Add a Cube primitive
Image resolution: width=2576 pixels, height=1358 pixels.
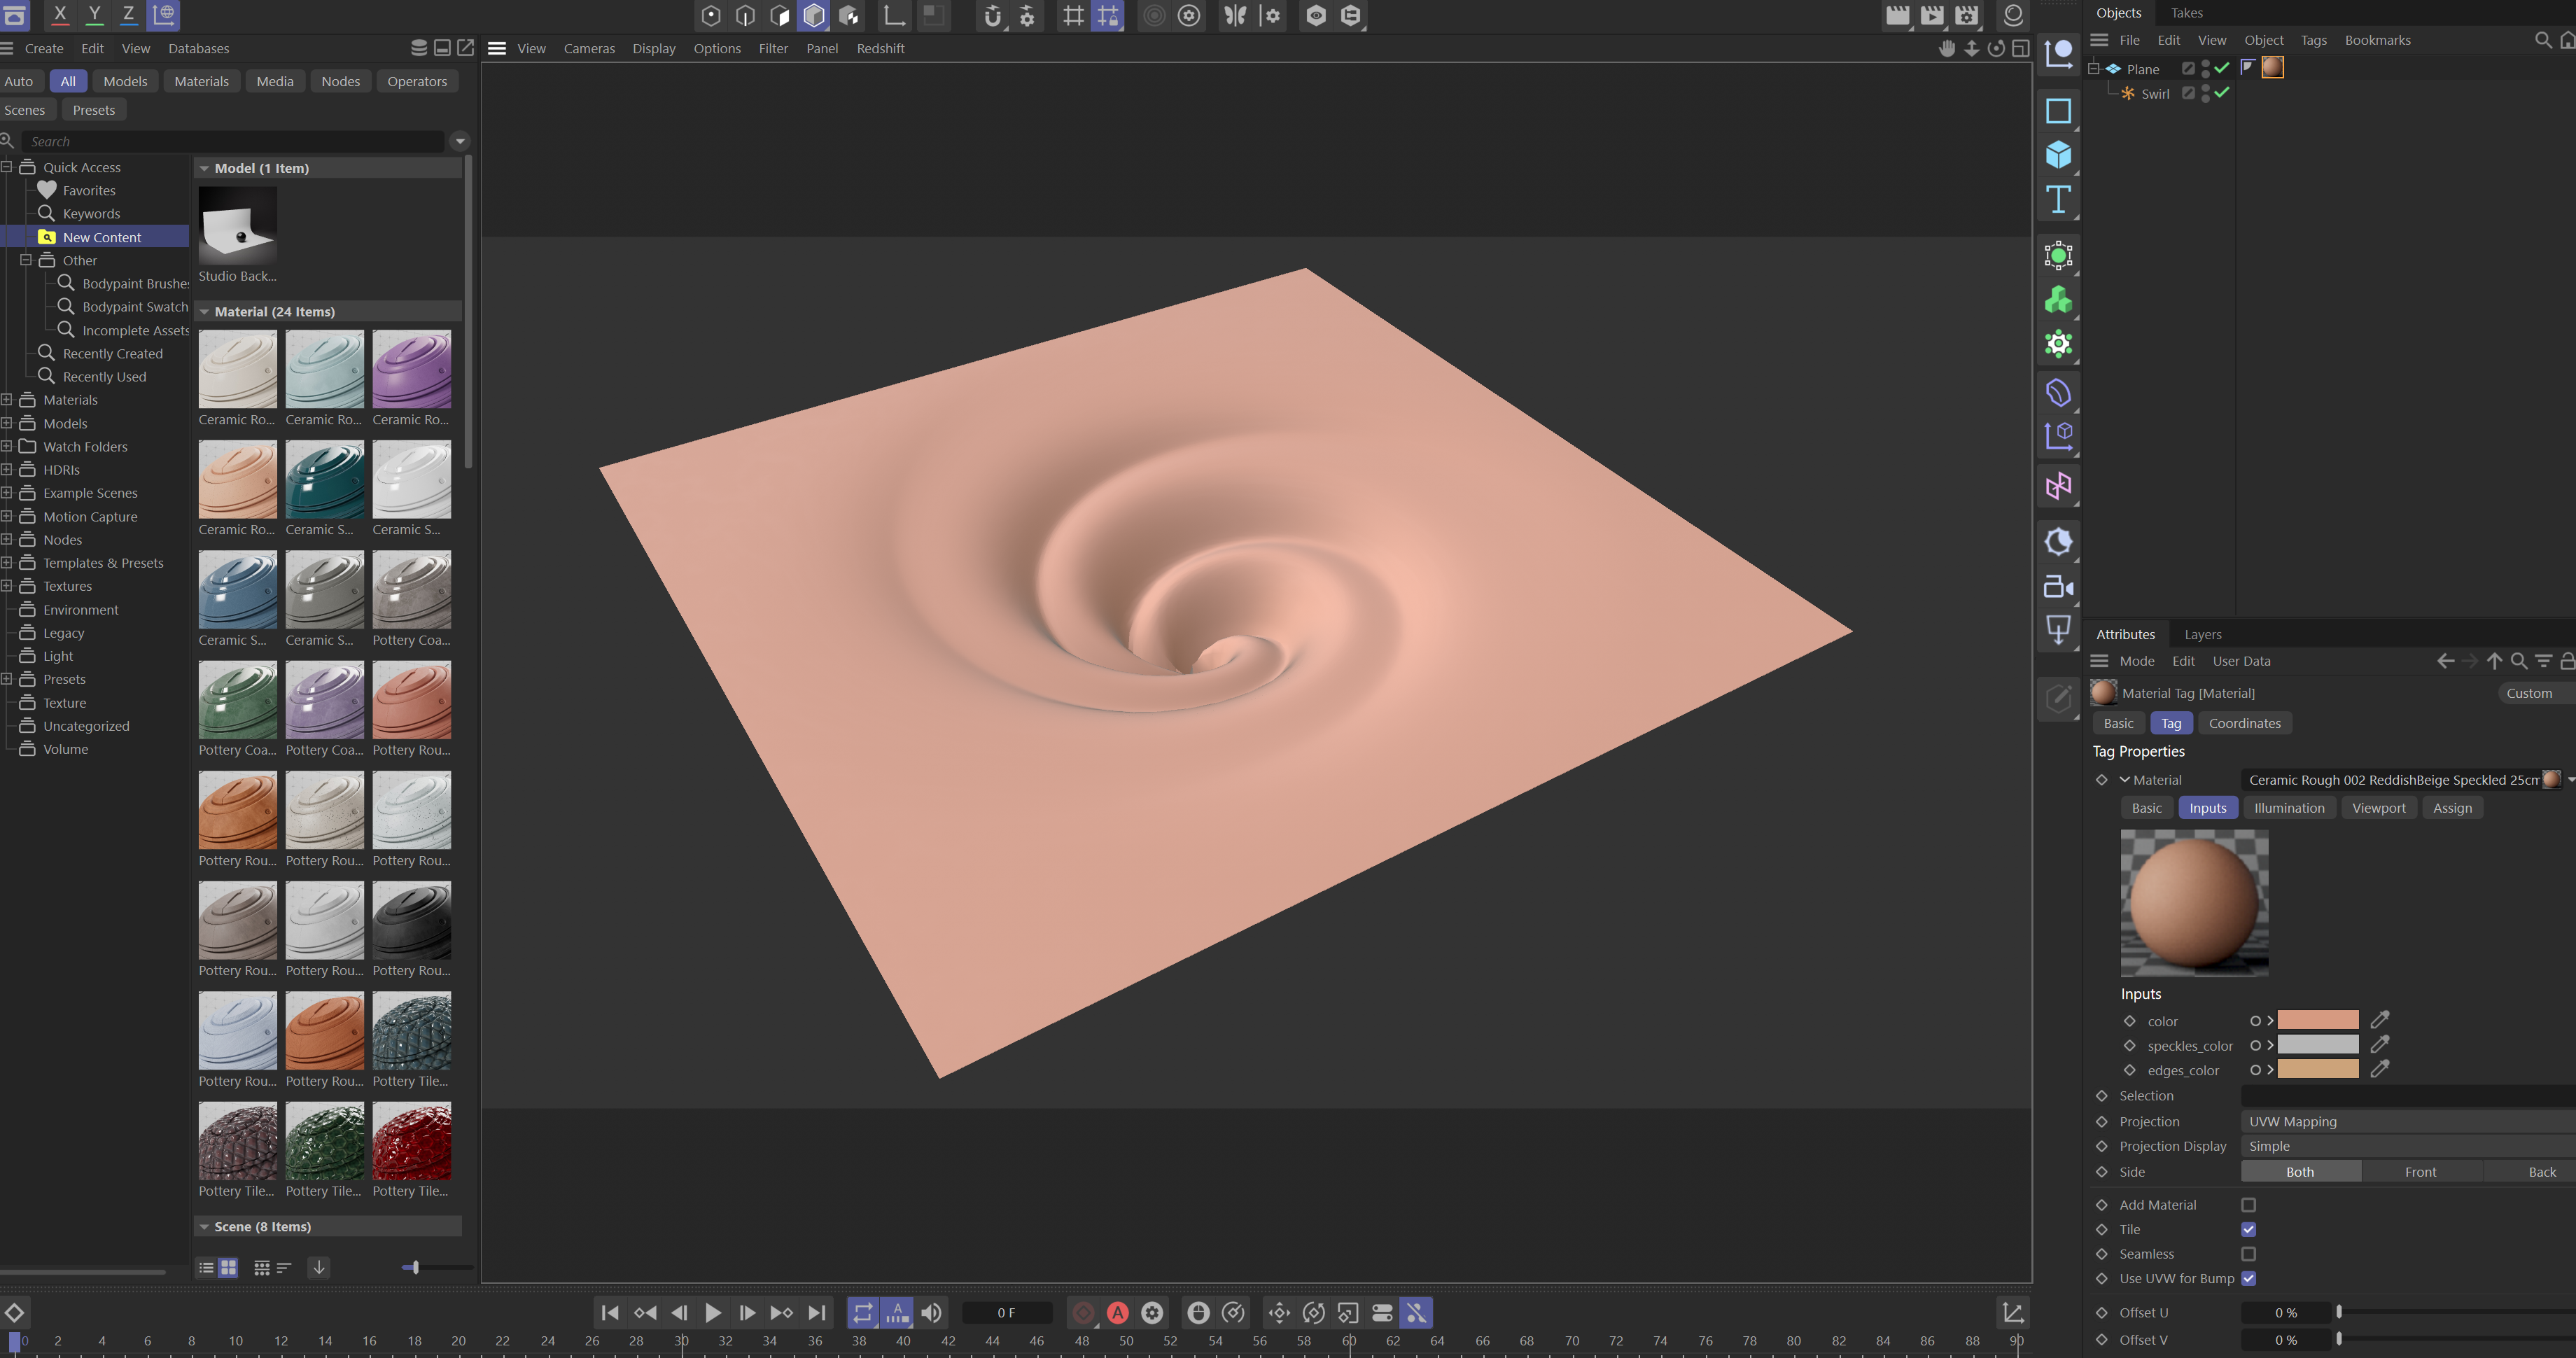[2058, 155]
